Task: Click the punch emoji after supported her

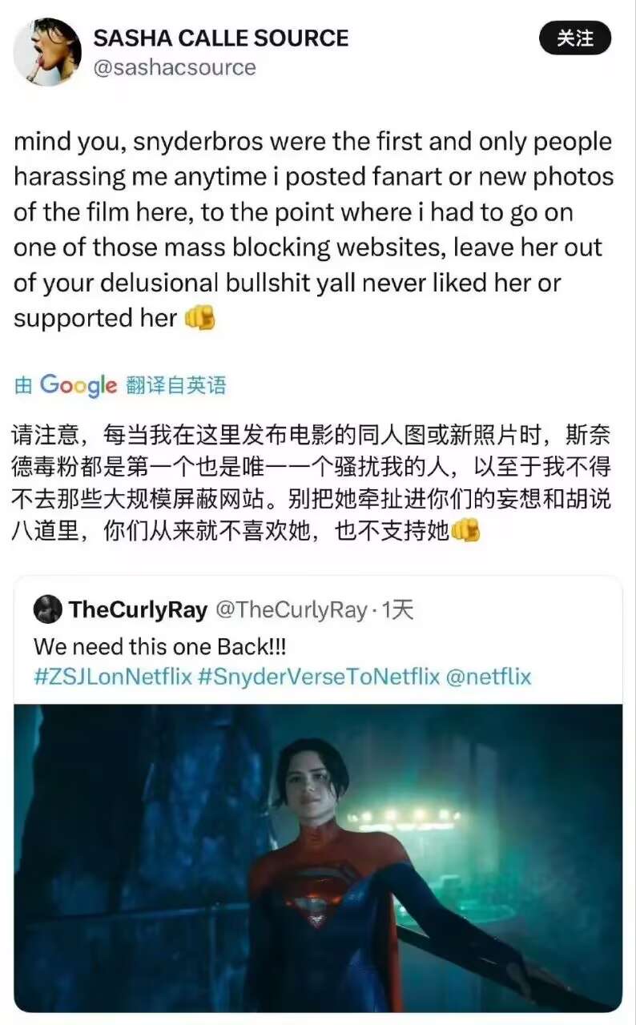Action: coord(199,318)
